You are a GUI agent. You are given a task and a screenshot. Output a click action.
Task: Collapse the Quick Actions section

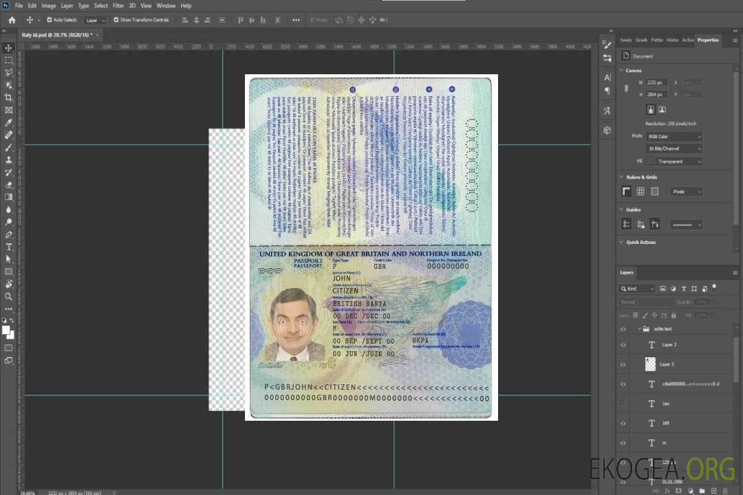click(621, 242)
